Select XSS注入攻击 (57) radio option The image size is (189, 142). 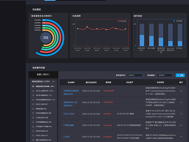click(33, 135)
